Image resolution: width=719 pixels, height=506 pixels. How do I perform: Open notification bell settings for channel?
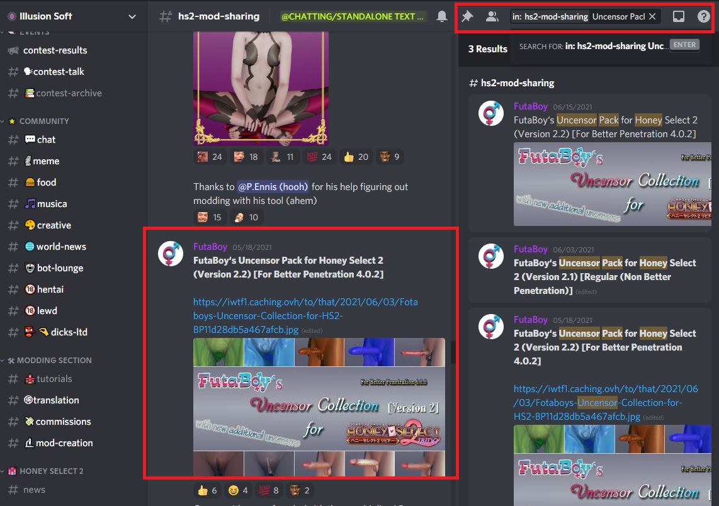(441, 16)
